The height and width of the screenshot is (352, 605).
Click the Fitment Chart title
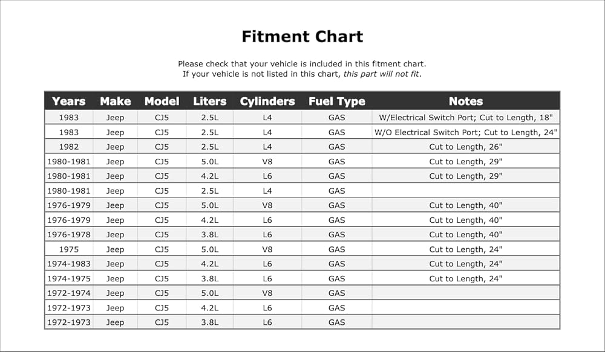click(302, 37)
